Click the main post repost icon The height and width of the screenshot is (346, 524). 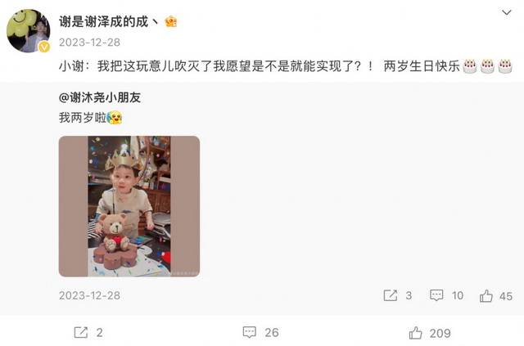click(x=81, y=332)
